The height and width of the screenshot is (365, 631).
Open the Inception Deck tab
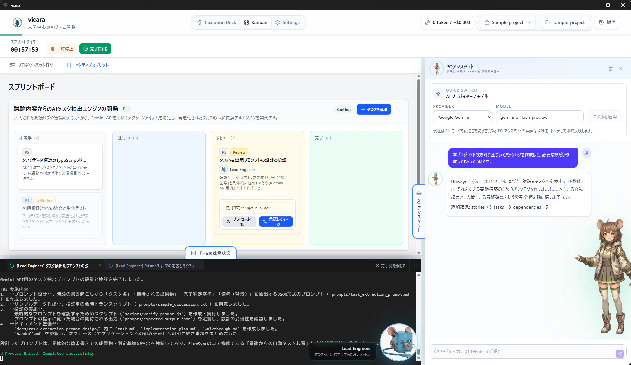coord(217,22)
